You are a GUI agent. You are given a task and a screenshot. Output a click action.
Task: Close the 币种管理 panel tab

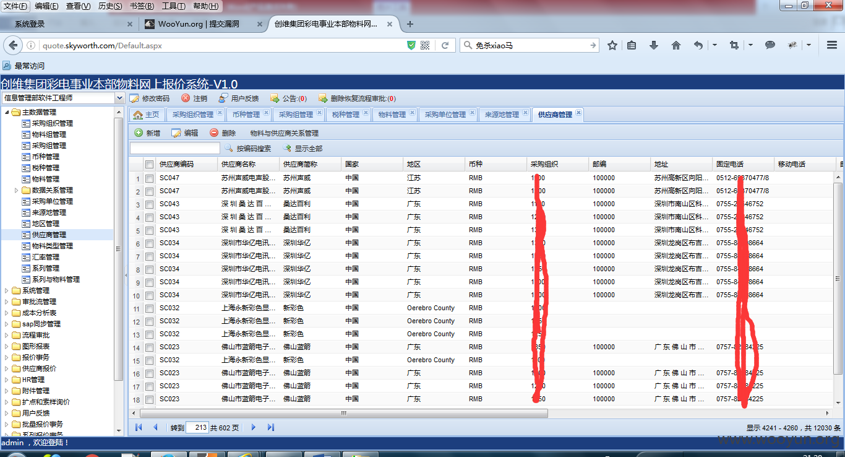pos(266,113)
